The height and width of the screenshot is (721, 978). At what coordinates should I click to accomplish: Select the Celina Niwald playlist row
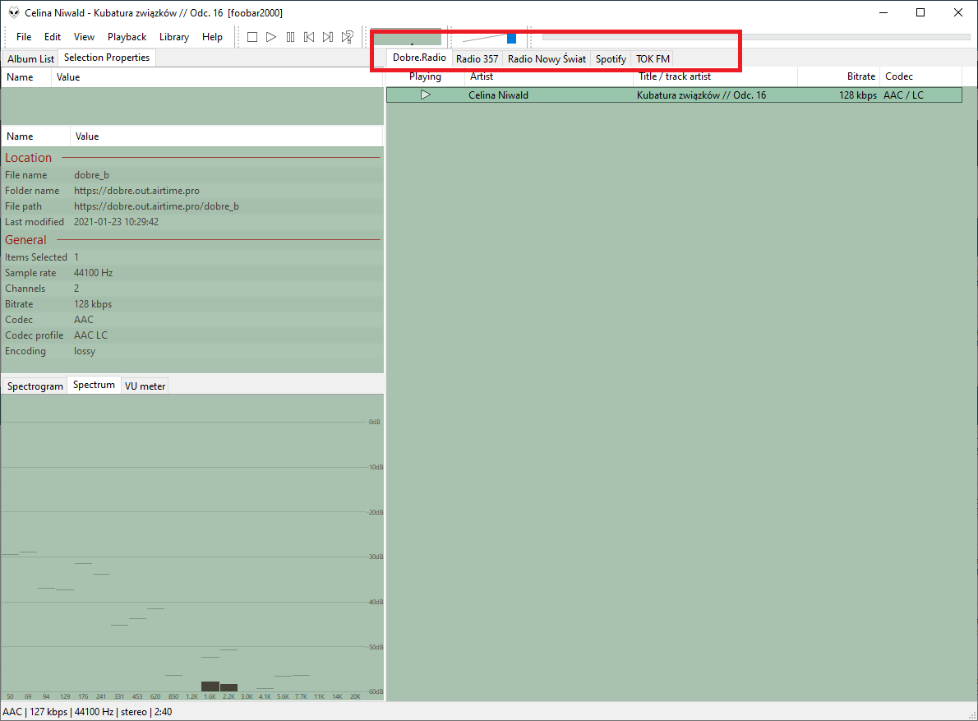pyautogui.click(x=674, y=95)
